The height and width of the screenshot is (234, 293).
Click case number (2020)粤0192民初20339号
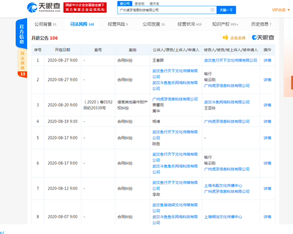click(98, 105)
